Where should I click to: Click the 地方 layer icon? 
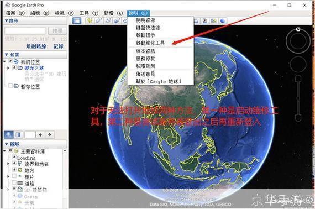click(x=20, y=170)
